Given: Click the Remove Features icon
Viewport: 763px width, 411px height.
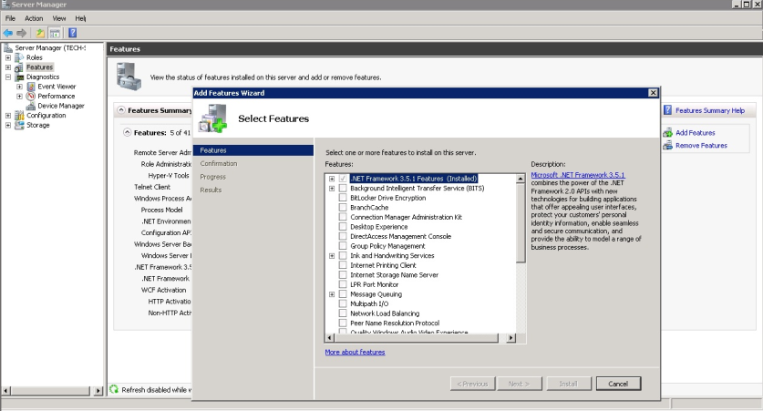Looking at the screenshot, I should point(667,146).
